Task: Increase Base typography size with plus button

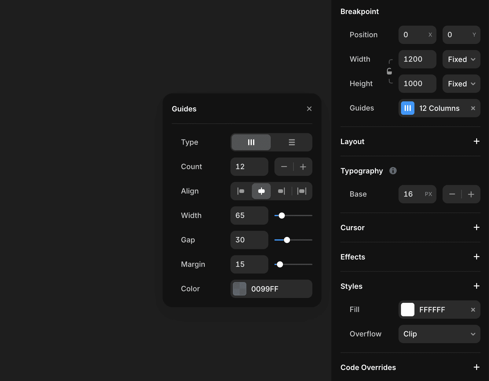Action: point(471,194)
